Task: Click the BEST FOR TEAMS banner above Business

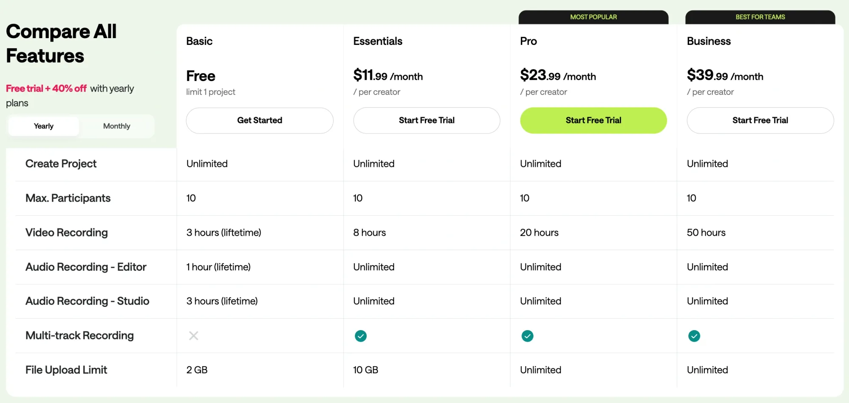Action: click(x=760, y=17)
